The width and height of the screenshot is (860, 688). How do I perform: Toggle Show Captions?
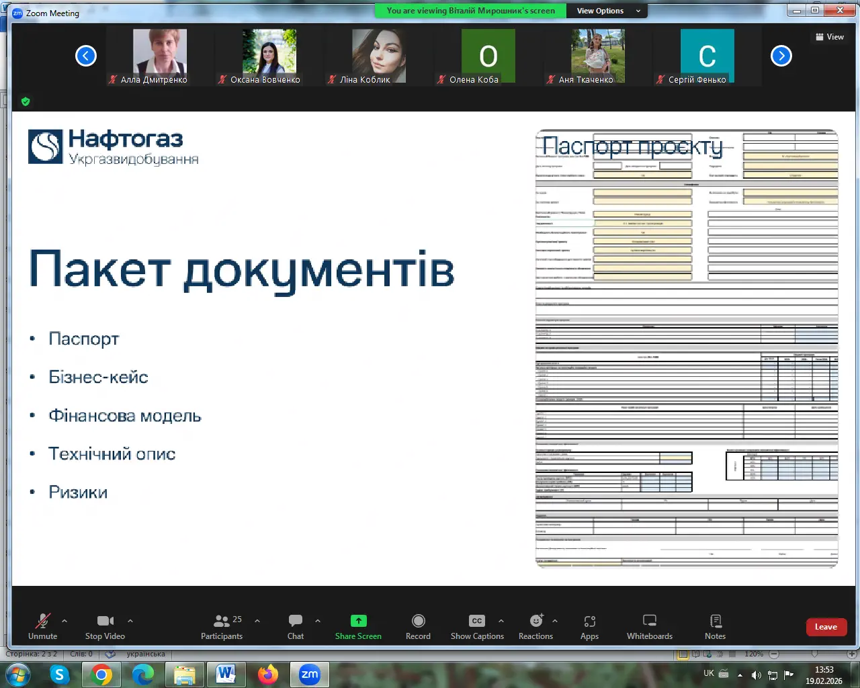click(476, 626)
